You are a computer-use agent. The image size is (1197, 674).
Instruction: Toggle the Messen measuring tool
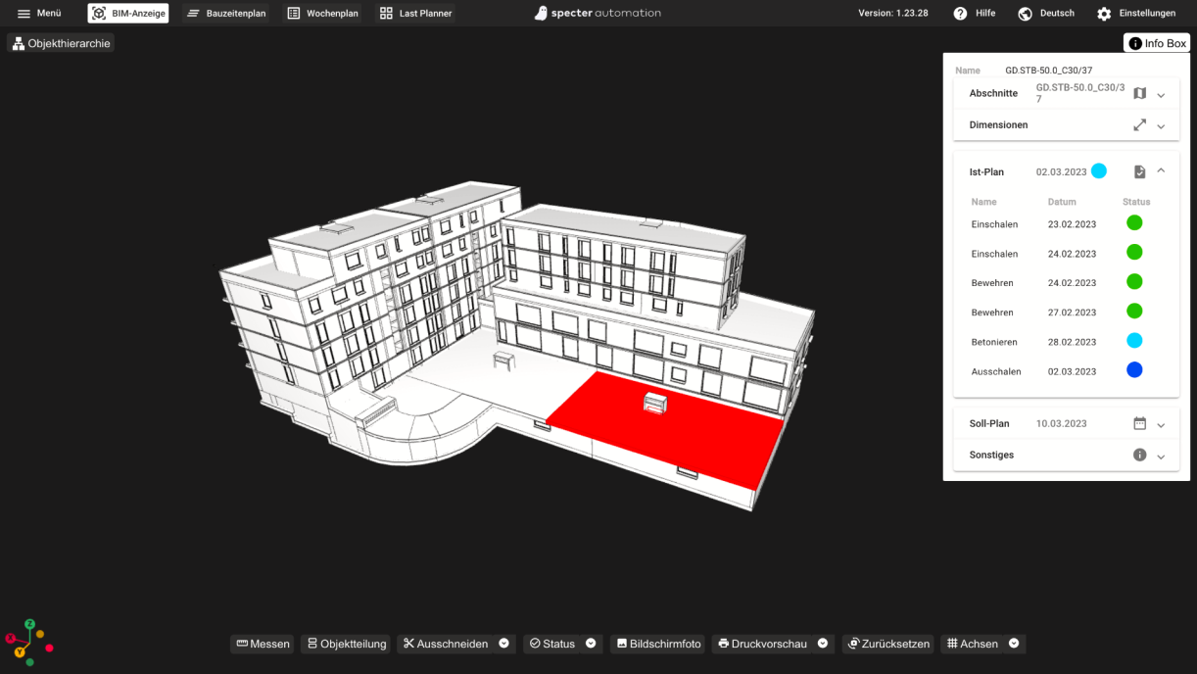click(x=263, y=644)
